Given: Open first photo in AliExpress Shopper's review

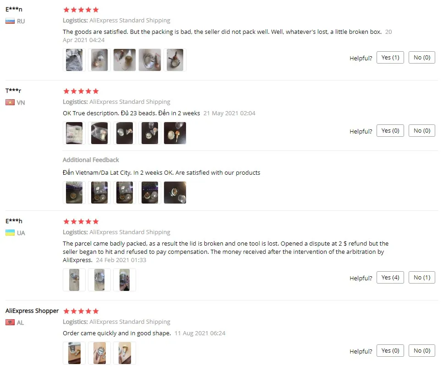Looking at the screenshot, I should point(74,353).
